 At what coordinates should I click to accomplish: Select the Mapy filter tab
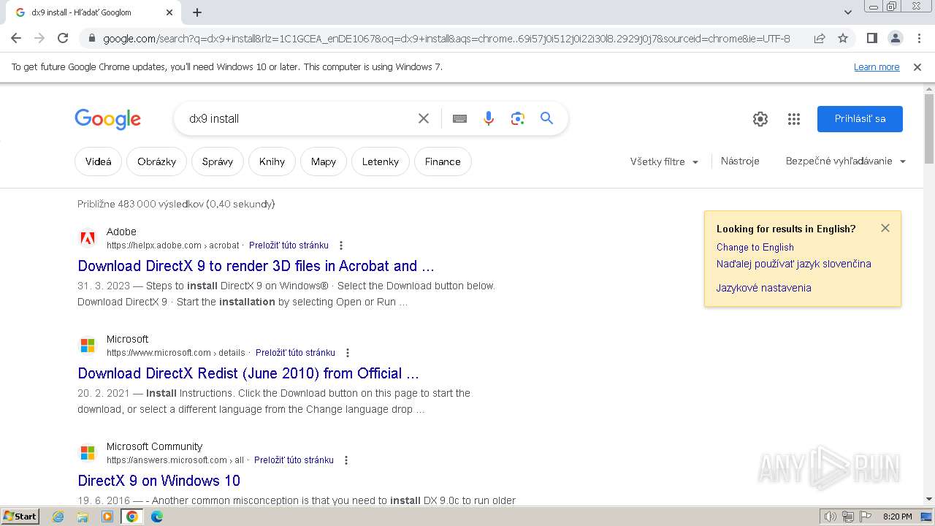coord(324,161)
